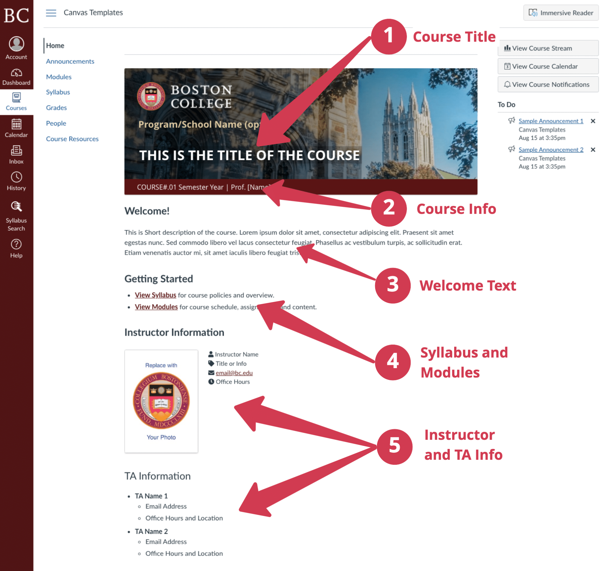
Task: Dismiss Sample Announcement 1 from To Do
Action: click(x=593, y=121)
